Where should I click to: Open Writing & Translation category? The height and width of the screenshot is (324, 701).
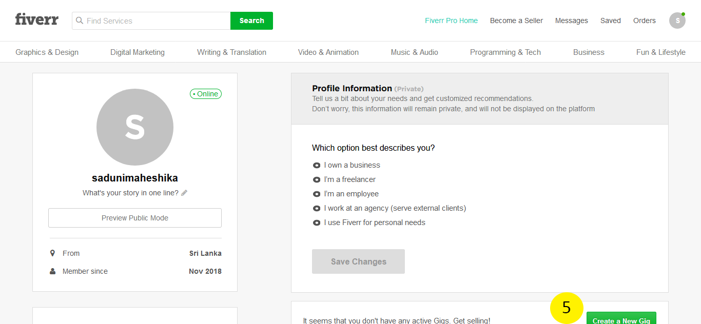[231, 52]
